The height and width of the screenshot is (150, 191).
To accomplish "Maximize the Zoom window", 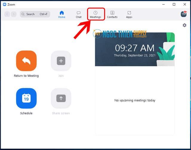I will [174, 4].
